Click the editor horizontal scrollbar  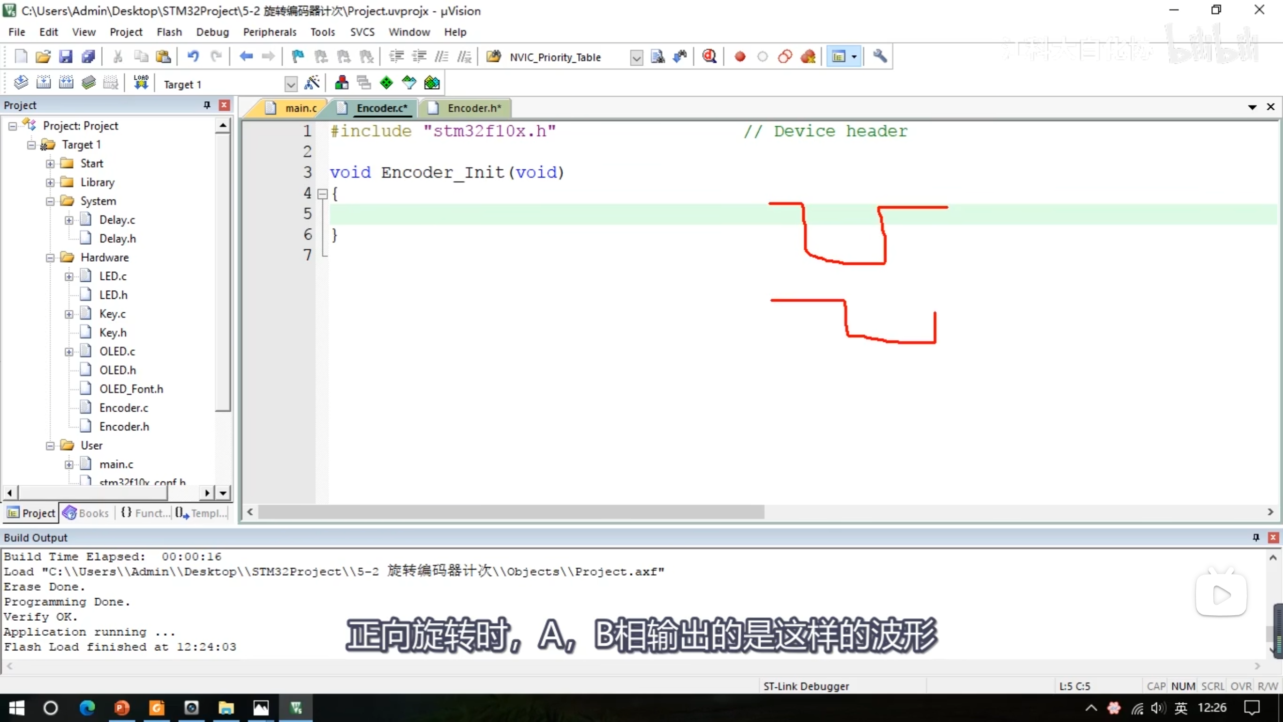point(511,512)
